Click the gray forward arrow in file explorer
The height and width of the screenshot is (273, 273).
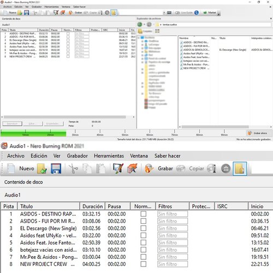[149, 25]
